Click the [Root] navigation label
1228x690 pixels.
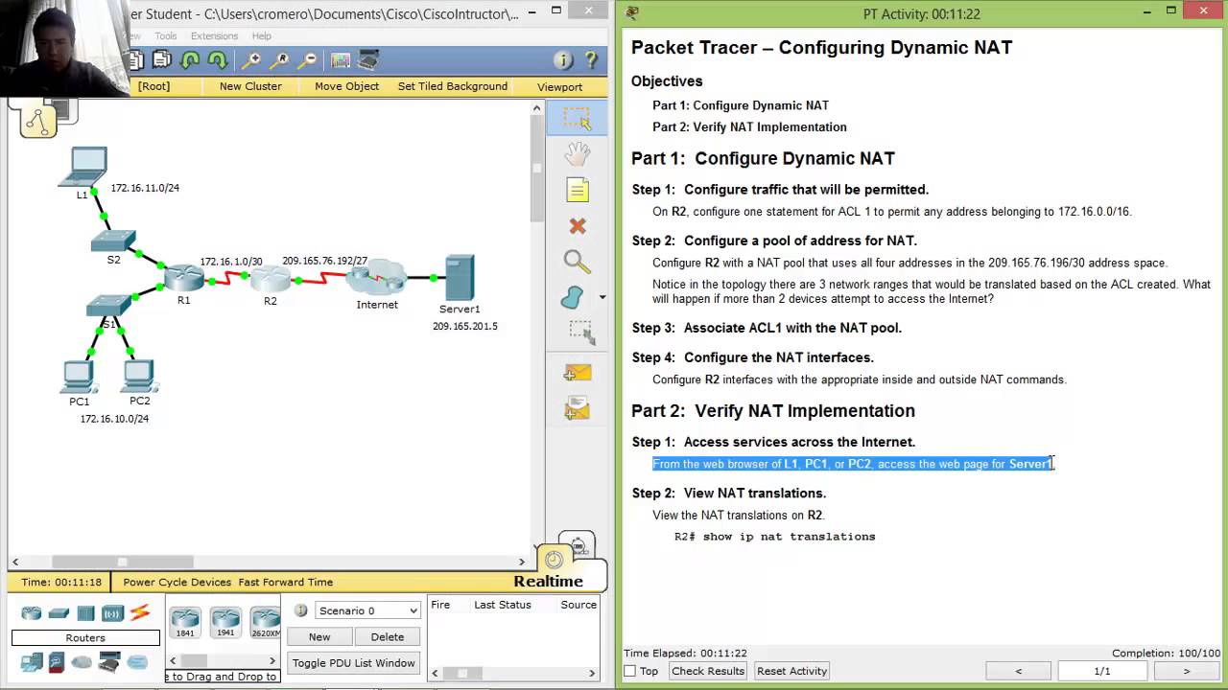pyautogui.click(x=153, y=86)
